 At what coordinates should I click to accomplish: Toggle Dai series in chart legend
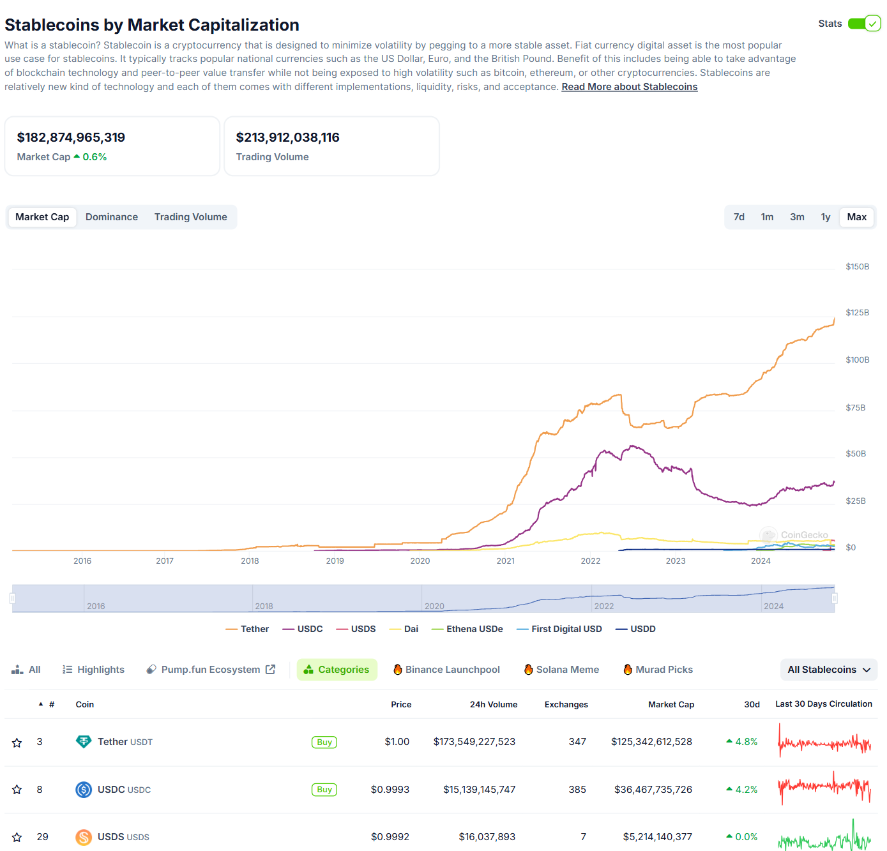point(404,629)
